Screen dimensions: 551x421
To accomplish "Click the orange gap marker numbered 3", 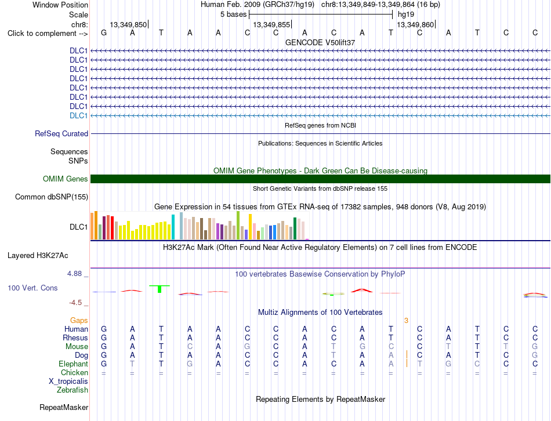I will click(x=406, y=321).
